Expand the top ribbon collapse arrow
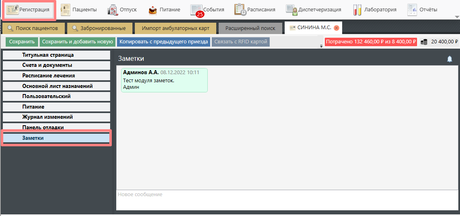The image size is (460, 216). click(457, 17)
